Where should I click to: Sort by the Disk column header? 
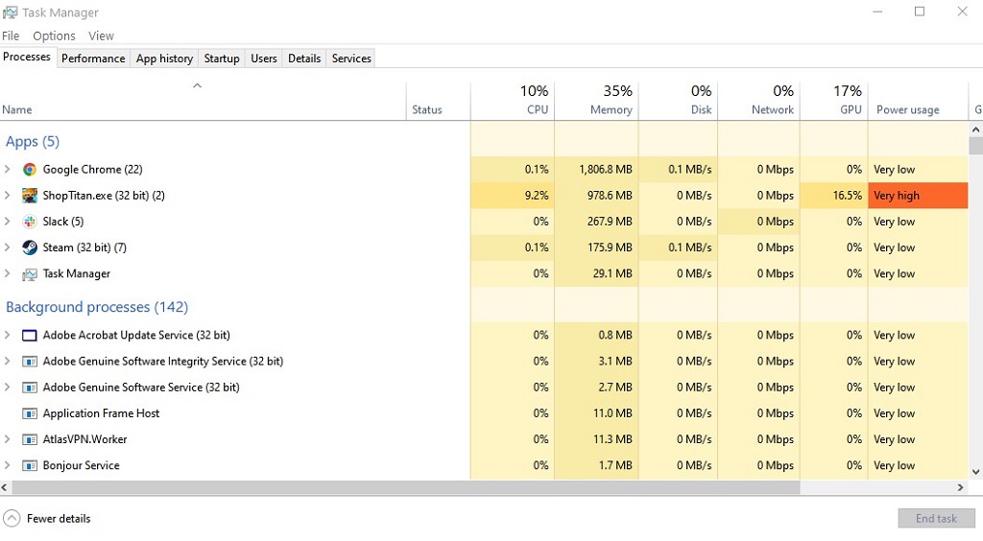coord(679,100)
